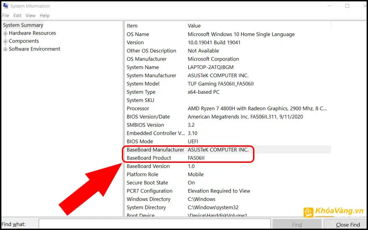Select the Processor row
This screenshot has width=368, height=230.
click(138, 109)
